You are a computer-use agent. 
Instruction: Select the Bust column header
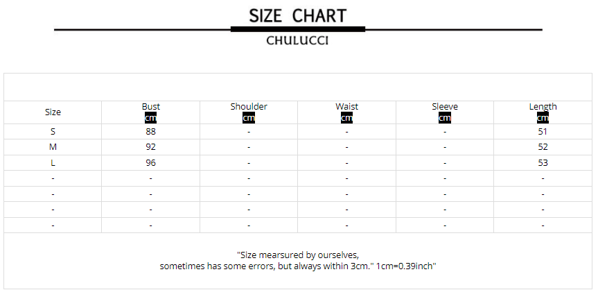tap(150, 106)
